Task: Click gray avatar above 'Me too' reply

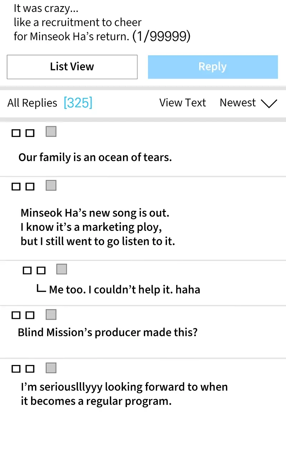Action: click(x=62, y=269)
